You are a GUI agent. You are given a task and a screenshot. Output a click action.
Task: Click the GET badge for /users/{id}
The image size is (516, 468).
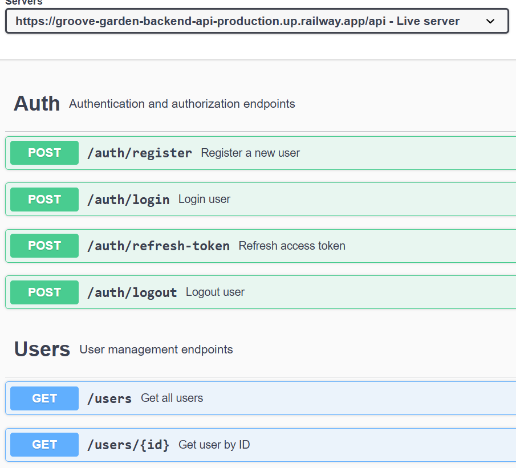44,444
